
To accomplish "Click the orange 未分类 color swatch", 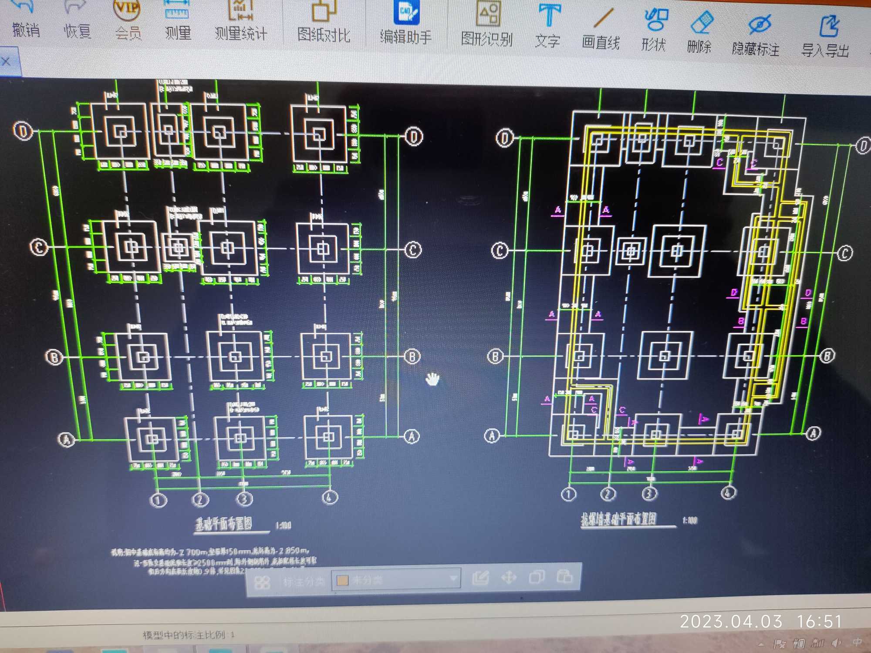I will (x=343, y=580).
